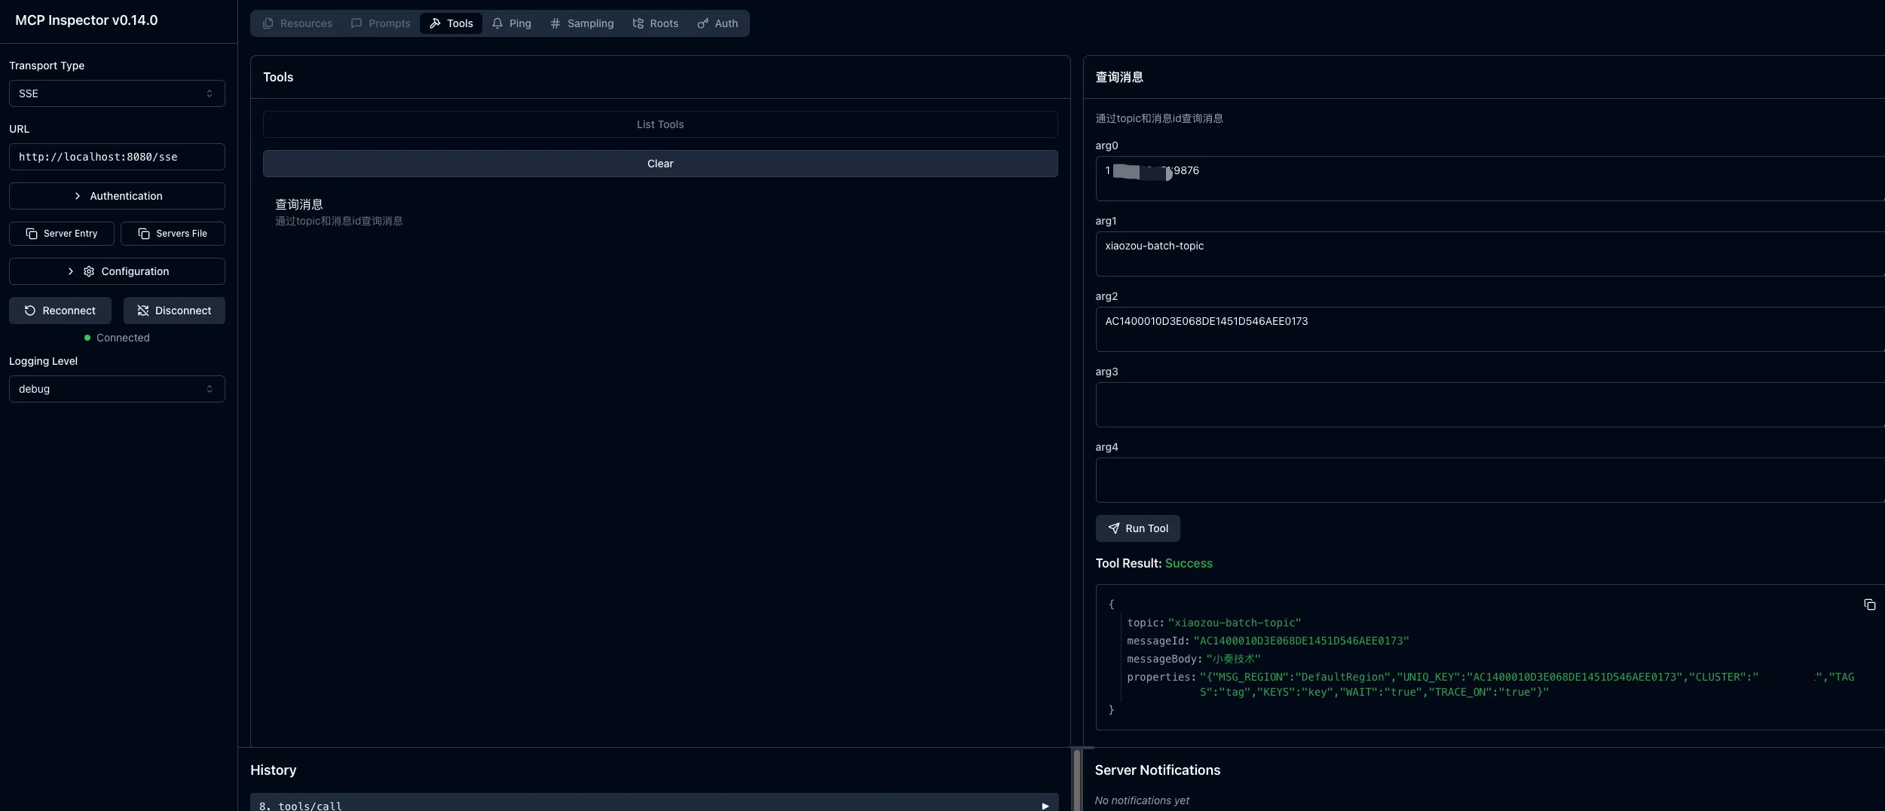Screen dimensions: 1885x811
Task: Click the topic value in result
Action: [x=1235, y=623]
